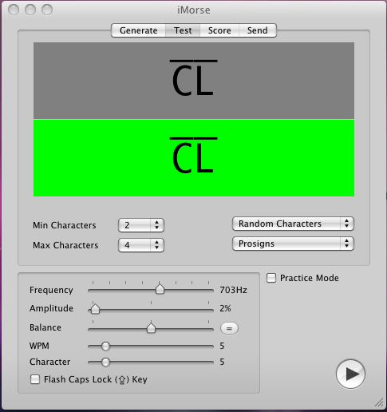Click the Amplitude slider thumb
Viewport: 387px width, 412px height.
pyautogui.click(x=95, y=309)
